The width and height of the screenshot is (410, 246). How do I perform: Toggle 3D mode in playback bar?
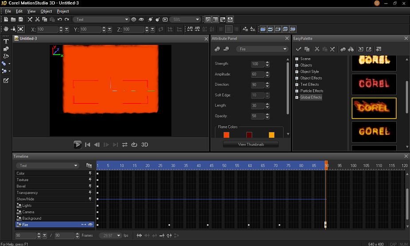pos(144,144)
